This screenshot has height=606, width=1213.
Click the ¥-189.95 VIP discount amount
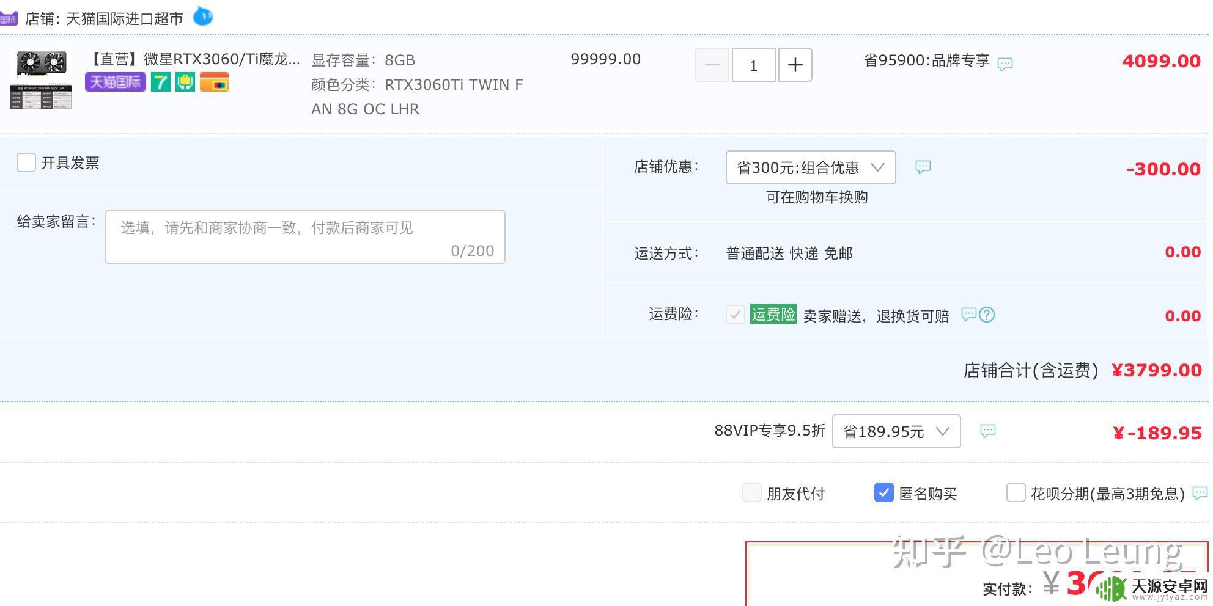coord(1157,433)
